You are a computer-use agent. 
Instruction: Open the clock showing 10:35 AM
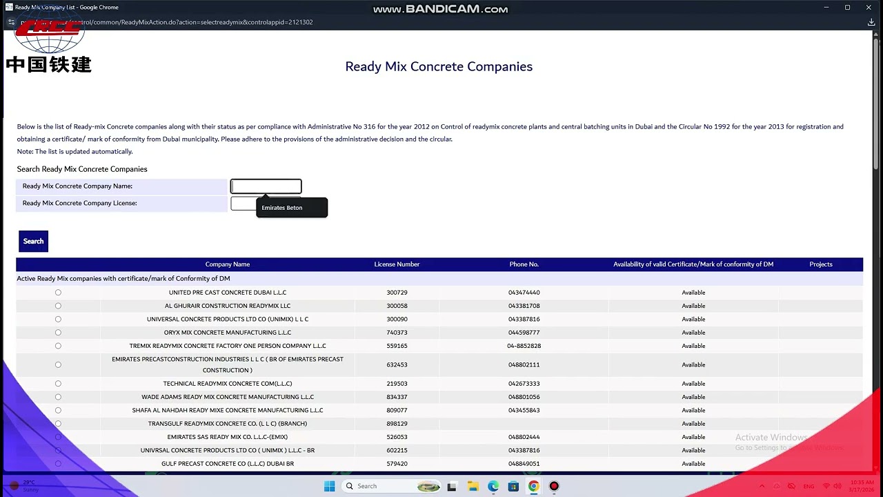(862, 486)
